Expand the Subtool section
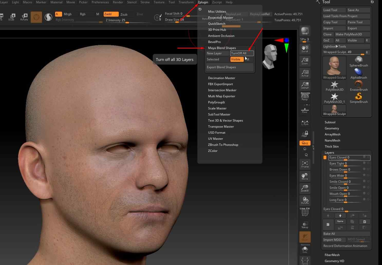 330,122
